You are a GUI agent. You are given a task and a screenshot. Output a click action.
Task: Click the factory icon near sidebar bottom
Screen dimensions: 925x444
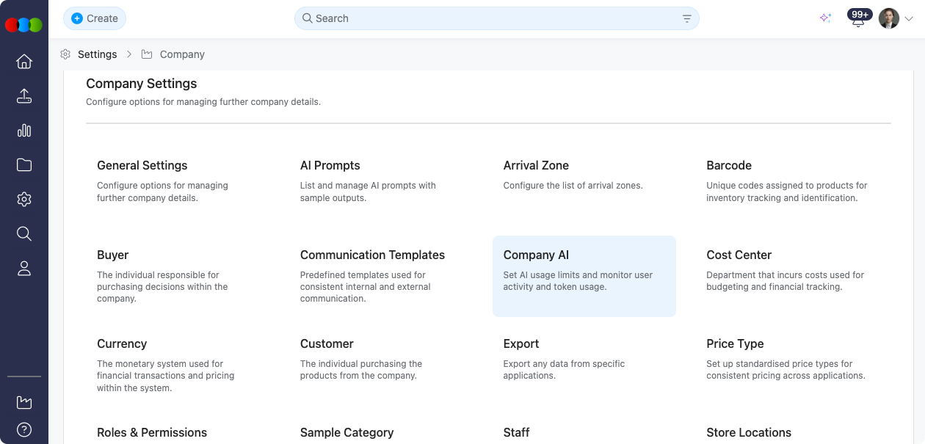coord(24,402)
